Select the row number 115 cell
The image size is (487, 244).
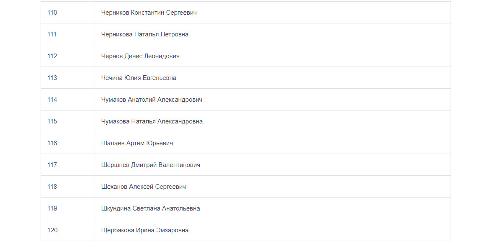(x=52, y=121)
